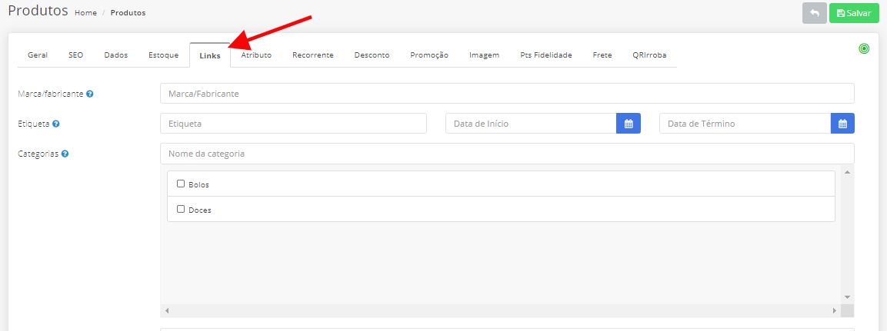Check the Bolos category checkbox
This screenshot has height=331, width=887.
click(181, 184)
